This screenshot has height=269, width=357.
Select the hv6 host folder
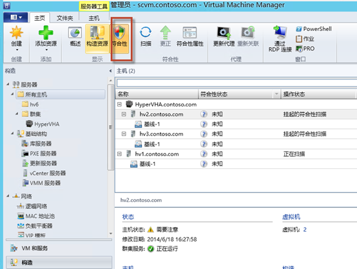point(30,105)
